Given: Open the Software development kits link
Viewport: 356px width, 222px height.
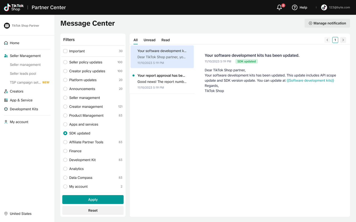Looking at the screenshot, I should tap(310, 80).
